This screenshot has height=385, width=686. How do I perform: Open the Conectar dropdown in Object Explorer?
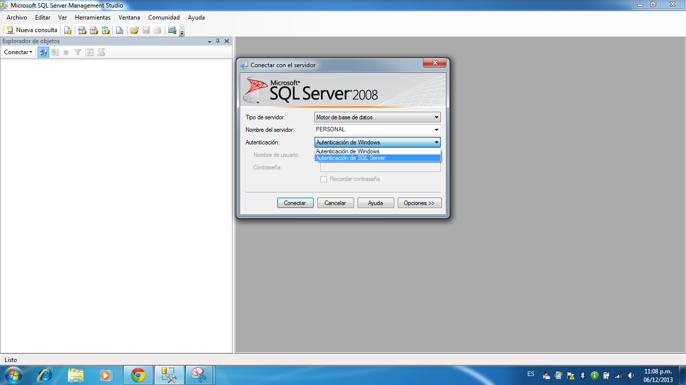click(x=18, y=52)
